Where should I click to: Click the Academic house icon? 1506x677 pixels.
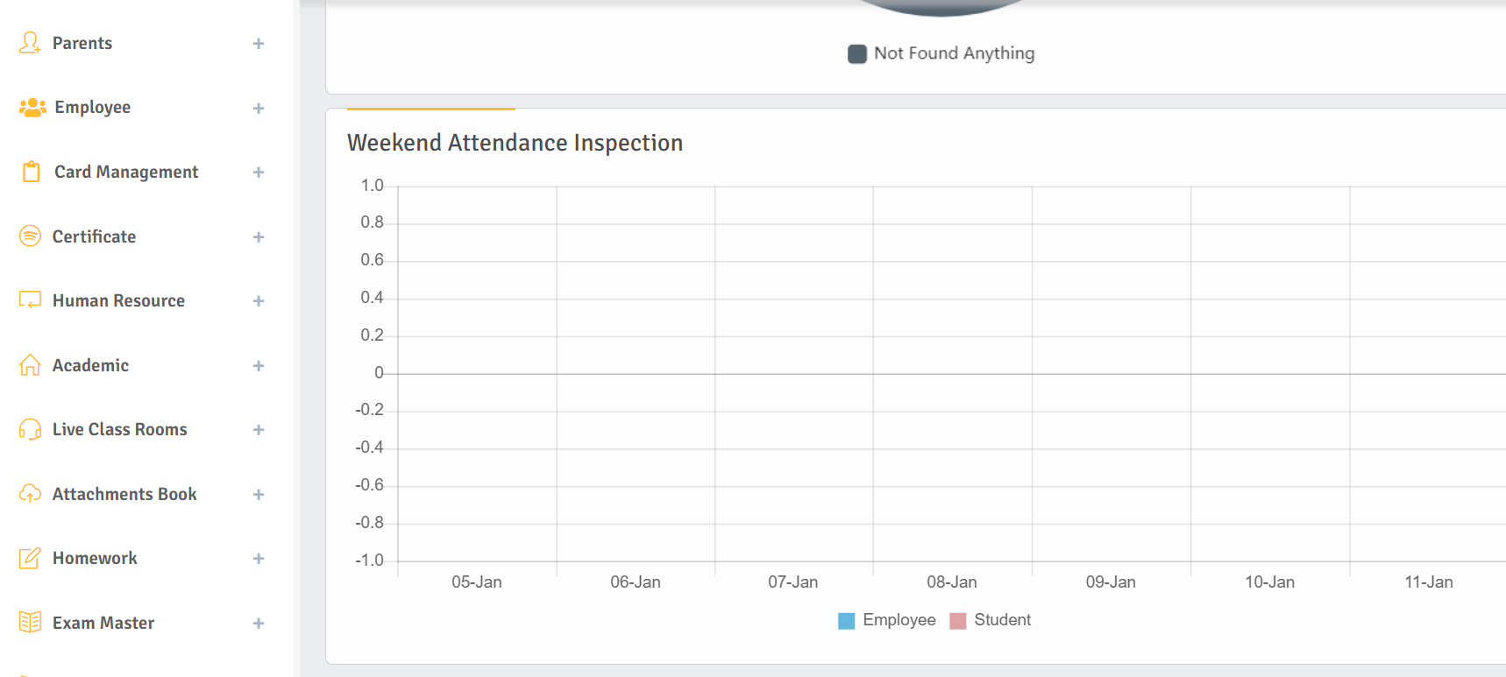coord(30,365)
